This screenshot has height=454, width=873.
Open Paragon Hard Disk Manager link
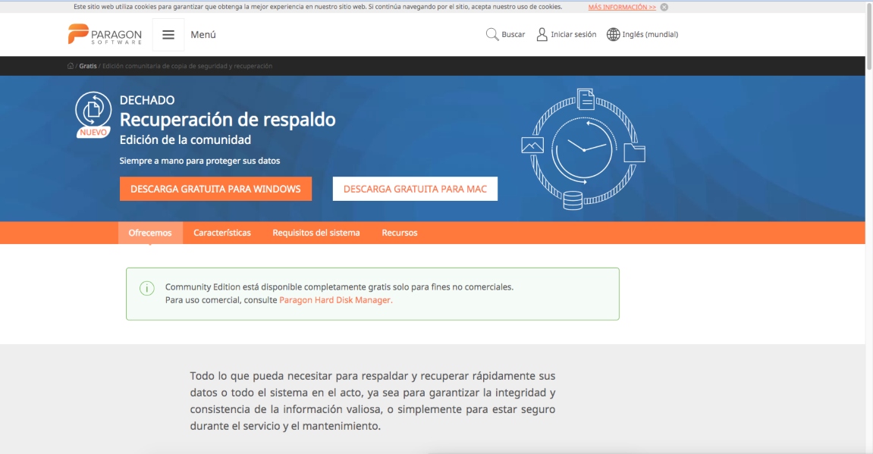336,300
